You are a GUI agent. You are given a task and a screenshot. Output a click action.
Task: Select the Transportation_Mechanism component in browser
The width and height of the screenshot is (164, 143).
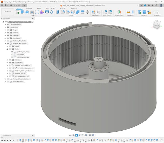pyautogui.click(x=21, y=79)
